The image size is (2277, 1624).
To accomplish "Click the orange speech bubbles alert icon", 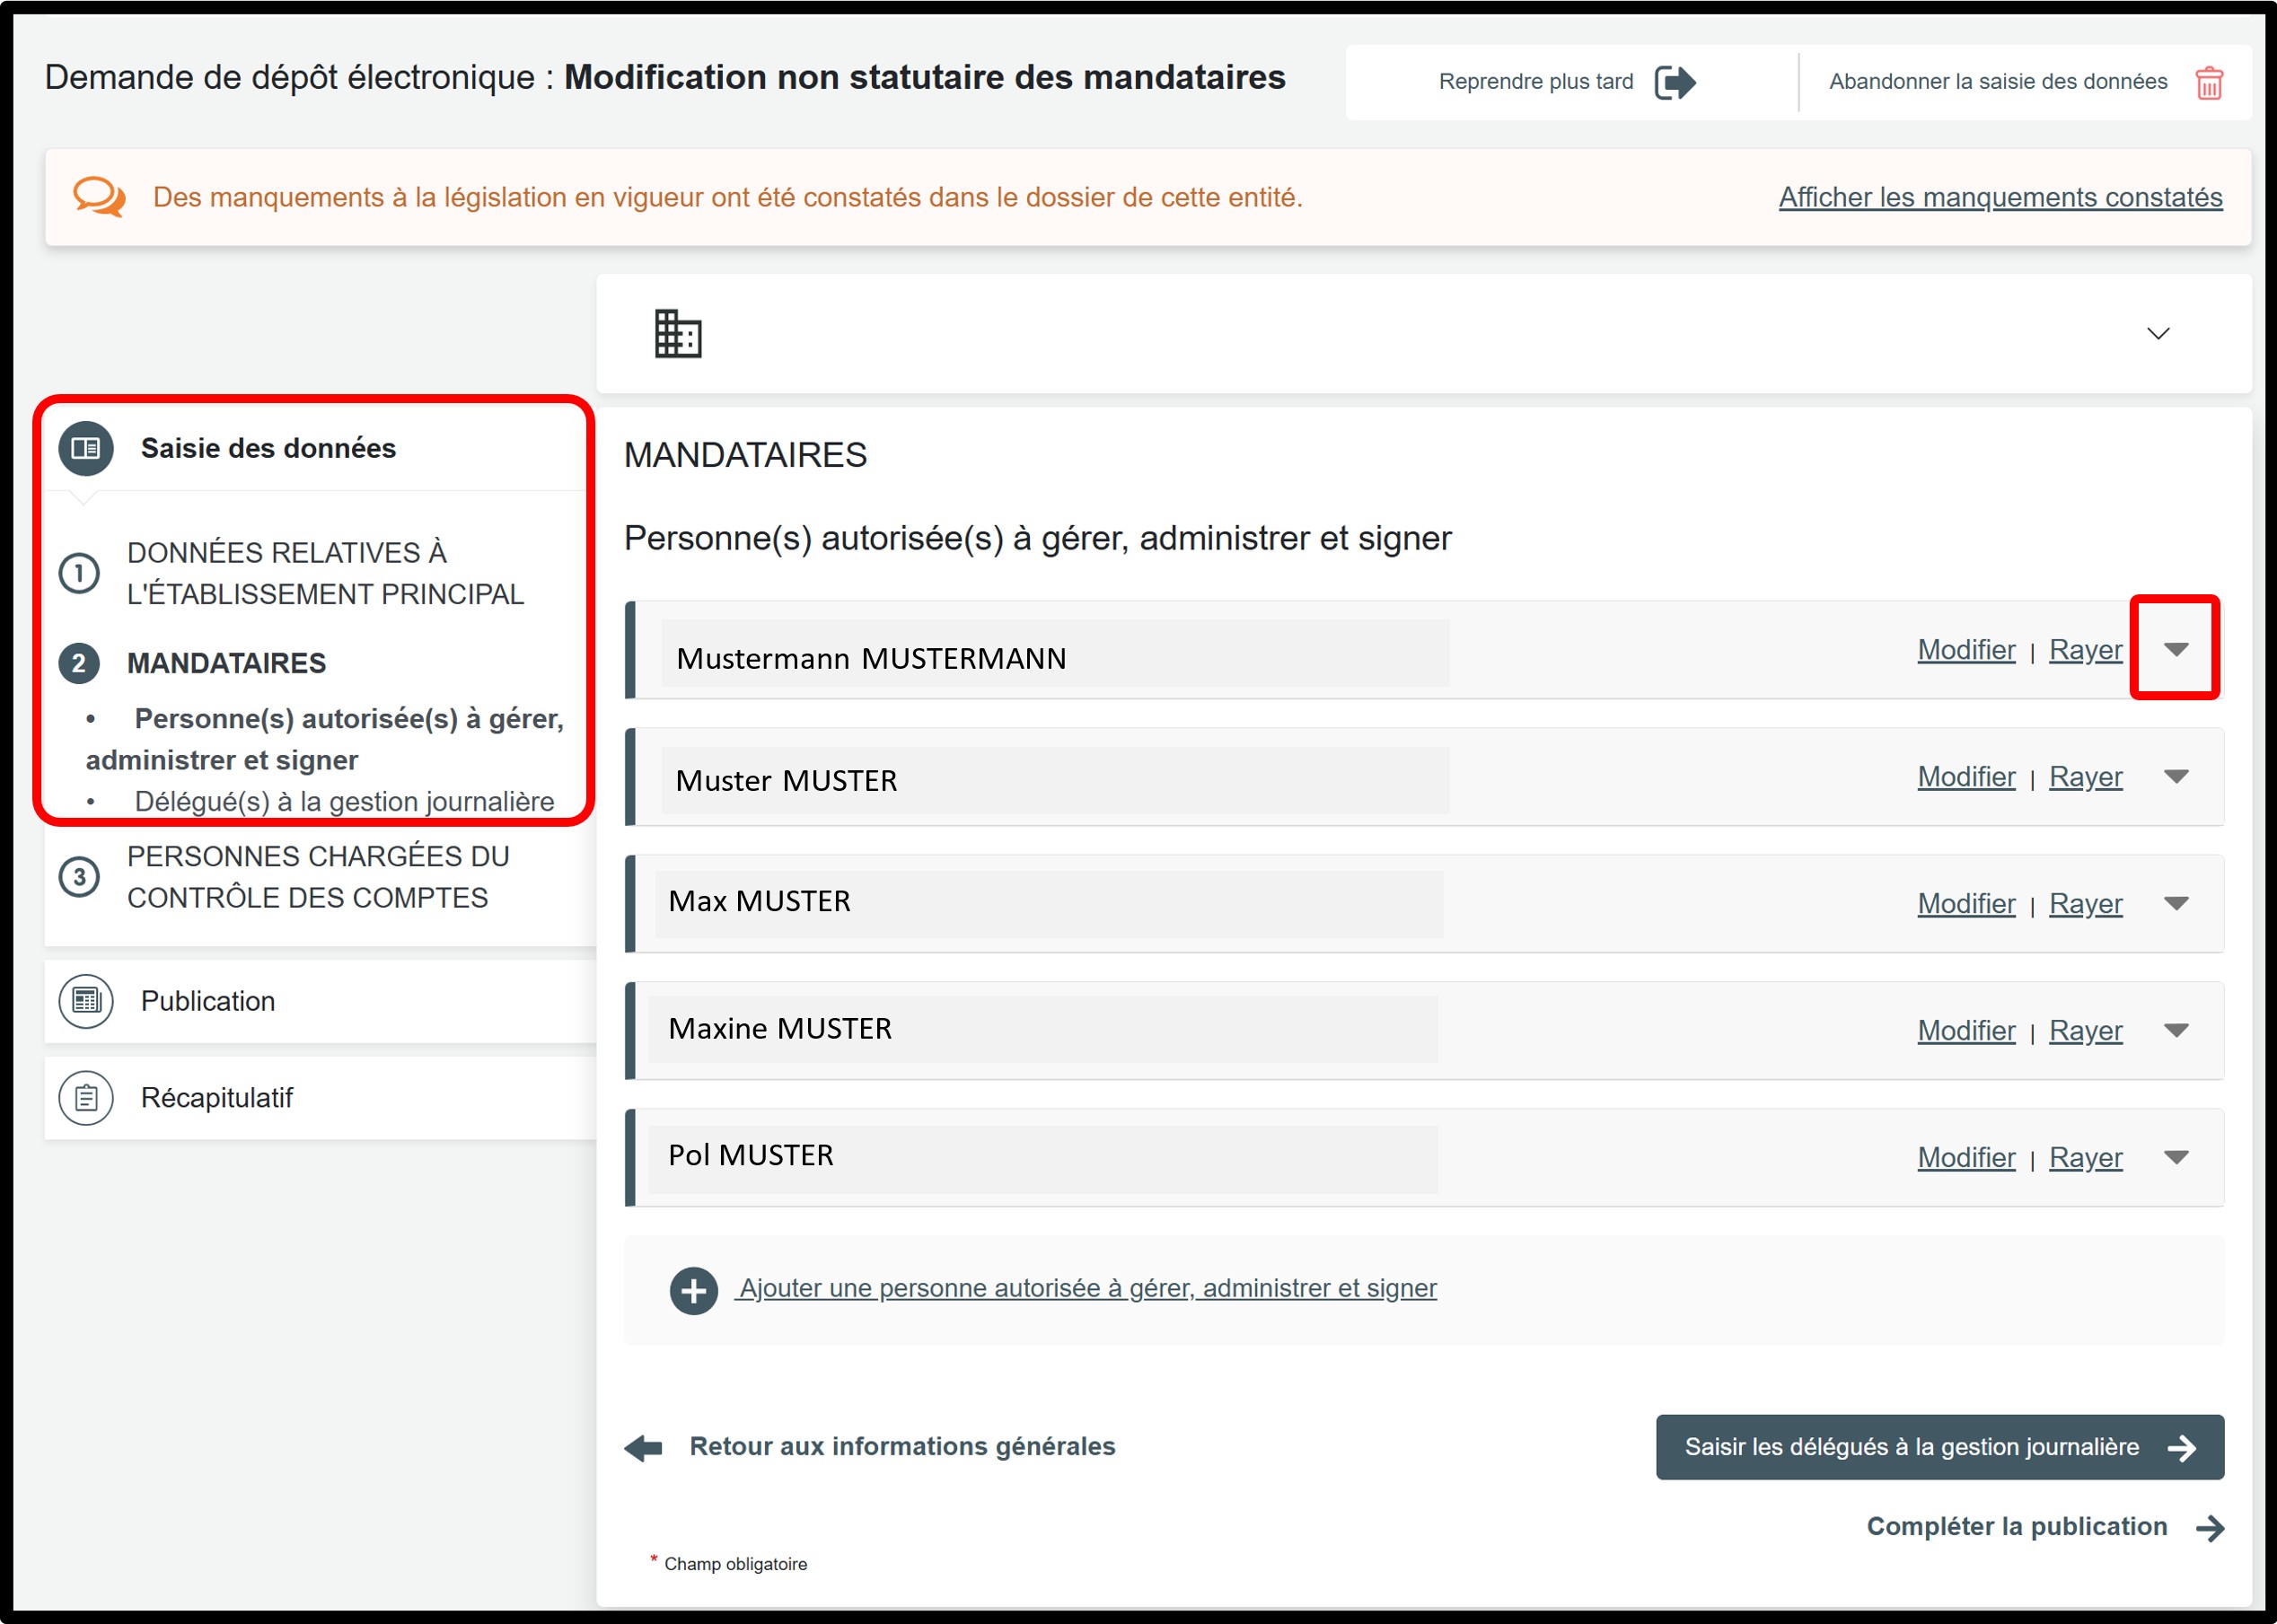I will (x=99, y=197).
